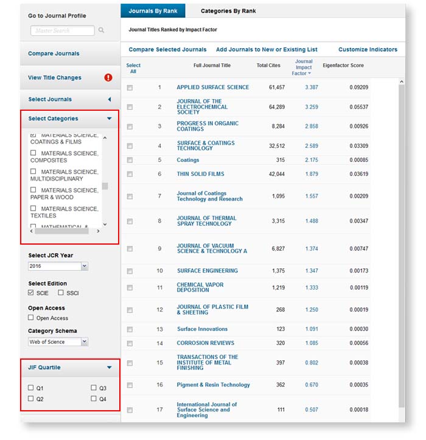Click the categories list up scroll arrow
426x440 pixels.
point(105,138)
